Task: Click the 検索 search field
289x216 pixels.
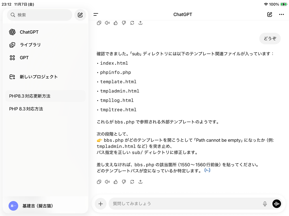Action: pyautogui.click(x=40, y=15)
